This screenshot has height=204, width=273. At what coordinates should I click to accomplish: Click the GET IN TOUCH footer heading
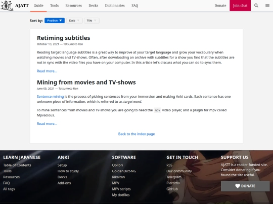pos(183,157)
